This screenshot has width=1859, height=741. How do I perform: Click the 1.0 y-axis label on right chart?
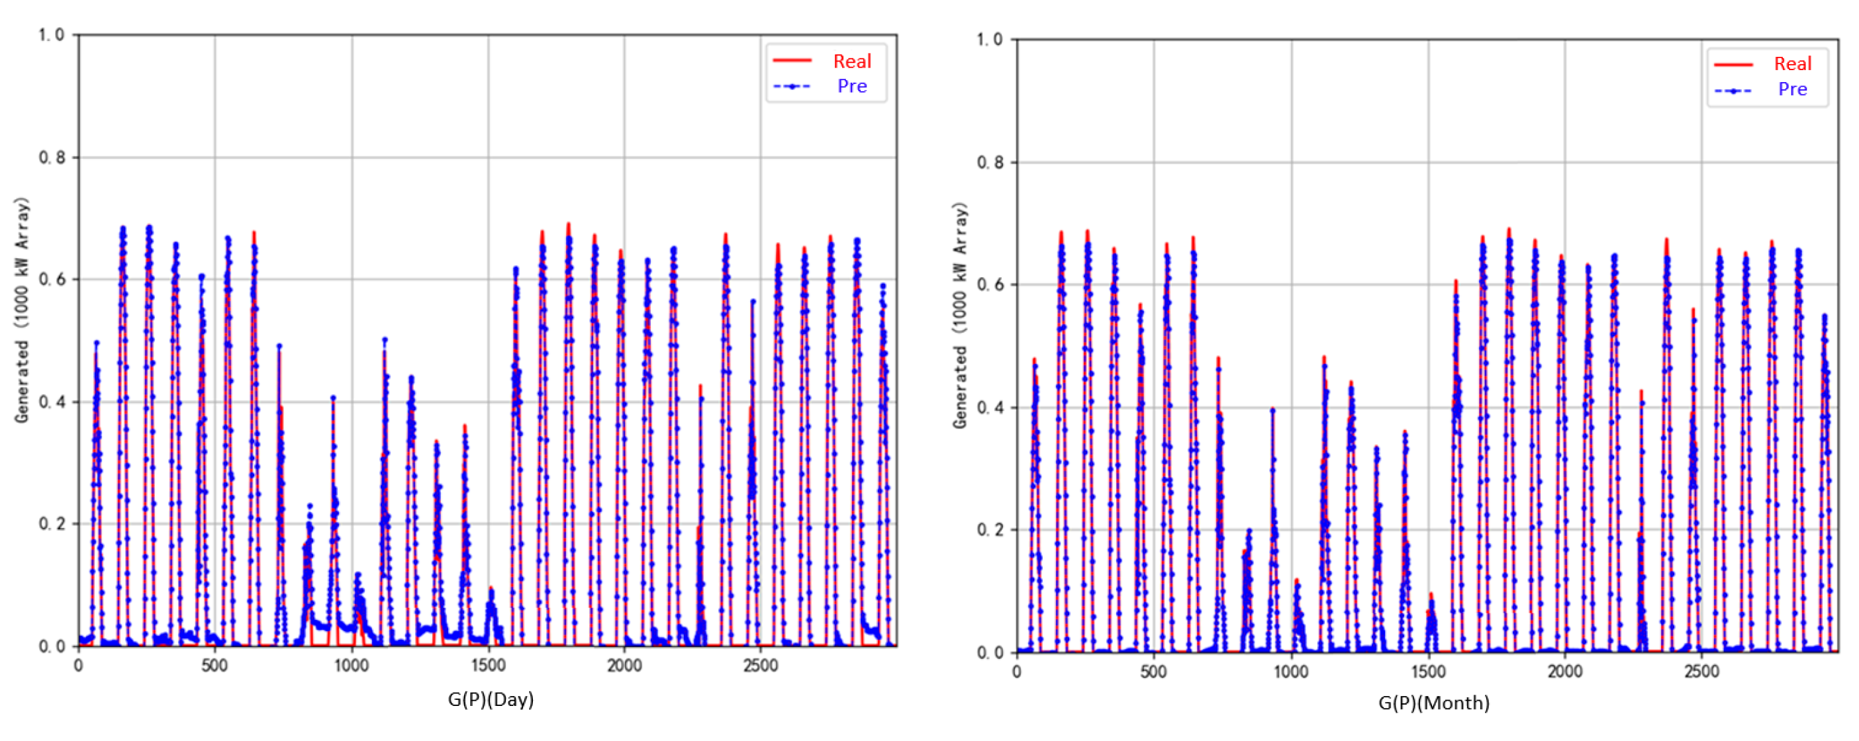pos(989,40)
